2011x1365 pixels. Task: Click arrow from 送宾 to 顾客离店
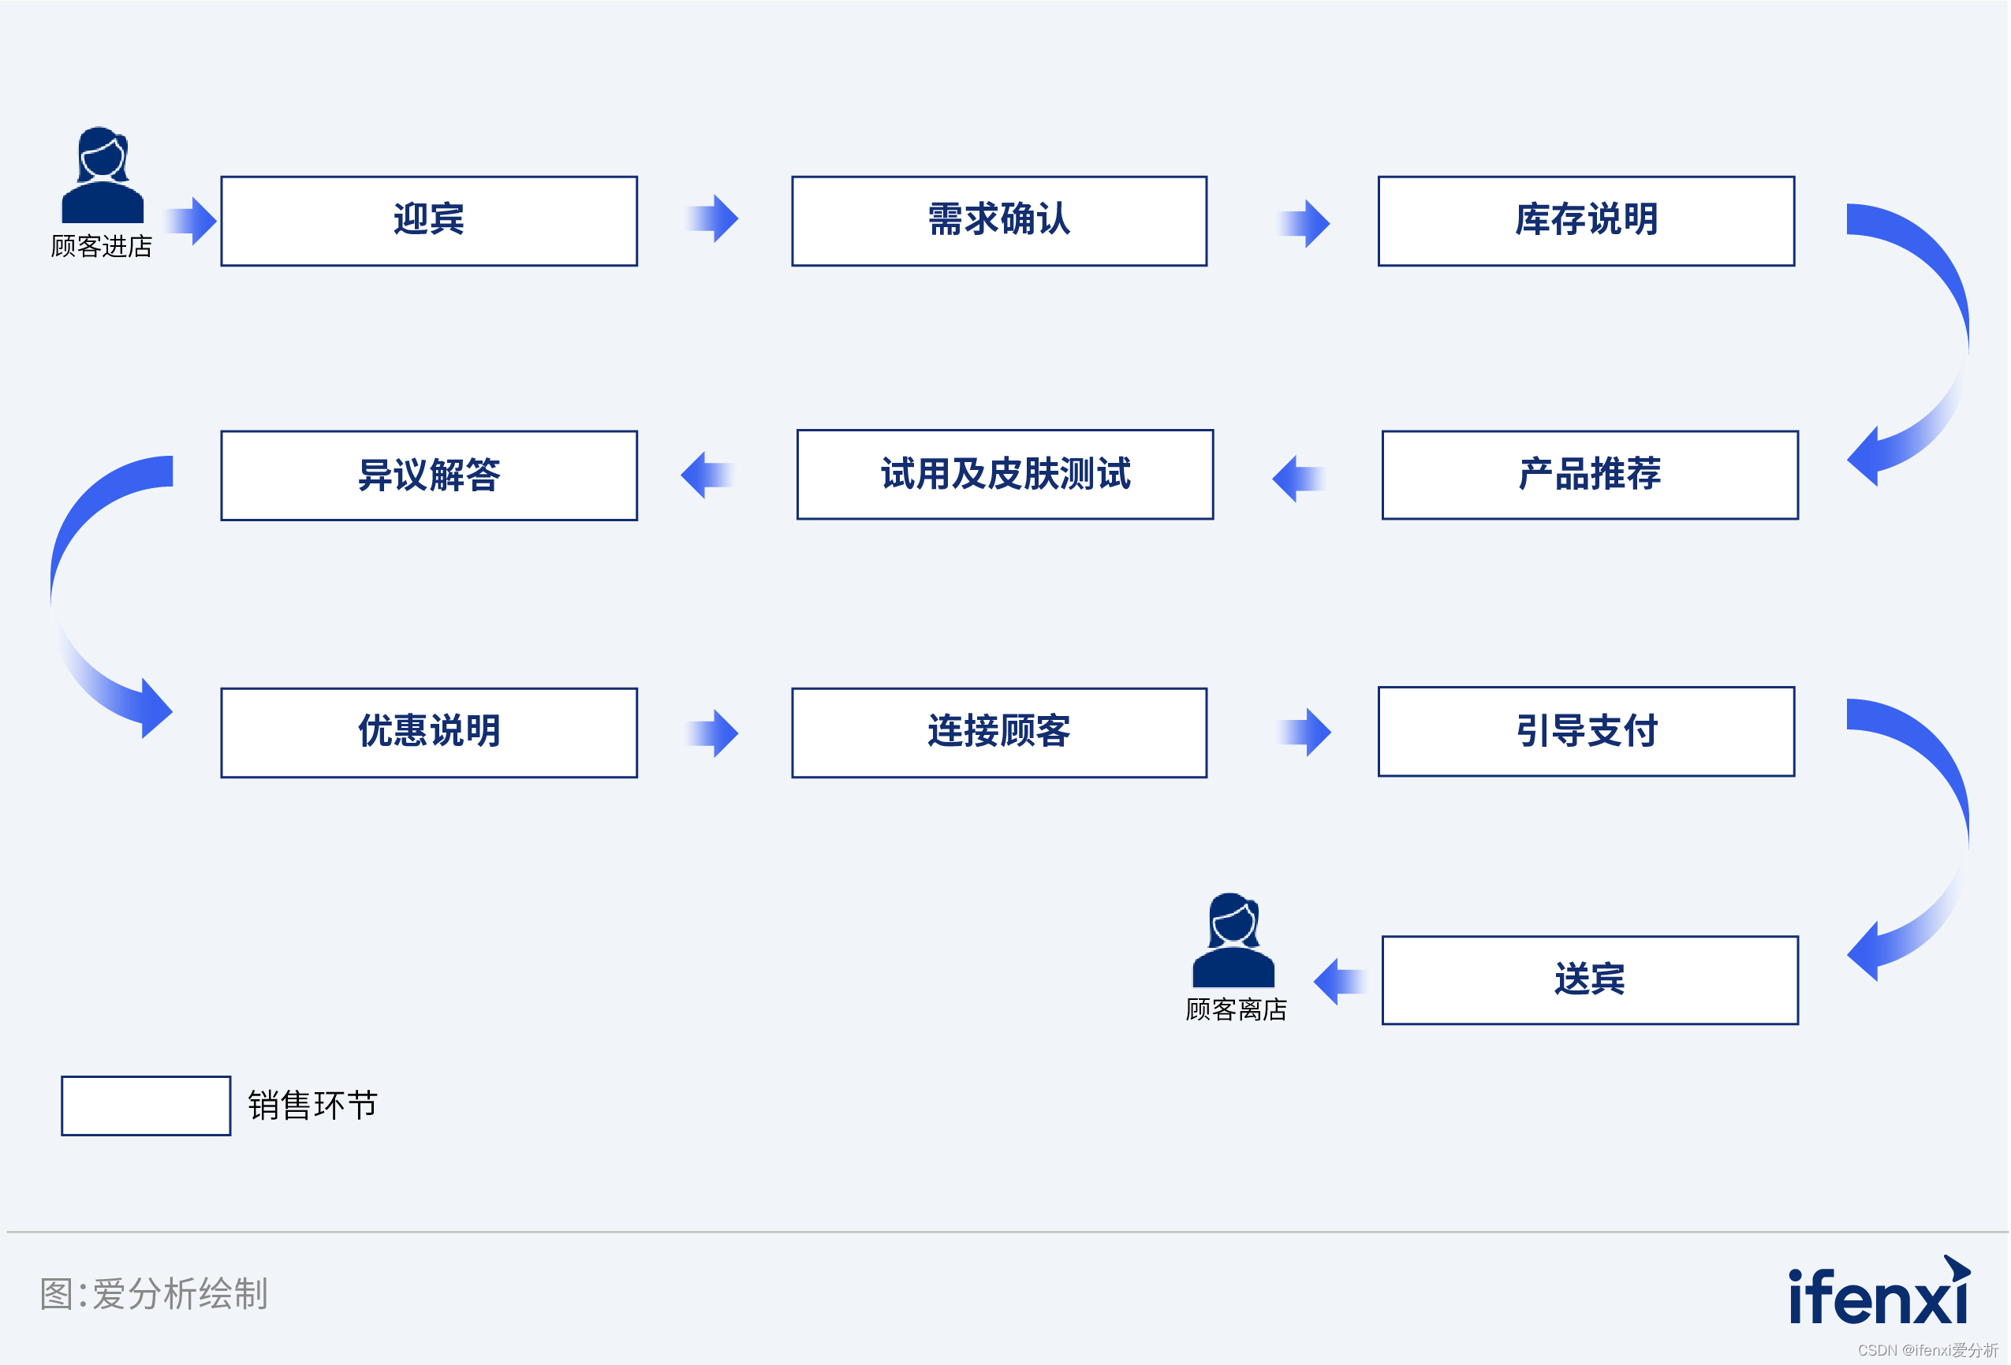coord(1341,982)
